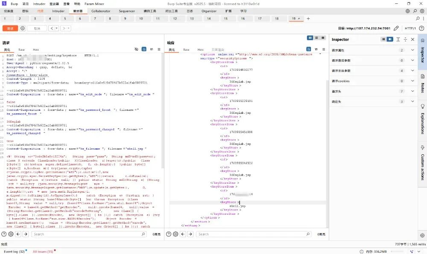
Task: Click the globe browser icon in the top bar
Action: 408,11
